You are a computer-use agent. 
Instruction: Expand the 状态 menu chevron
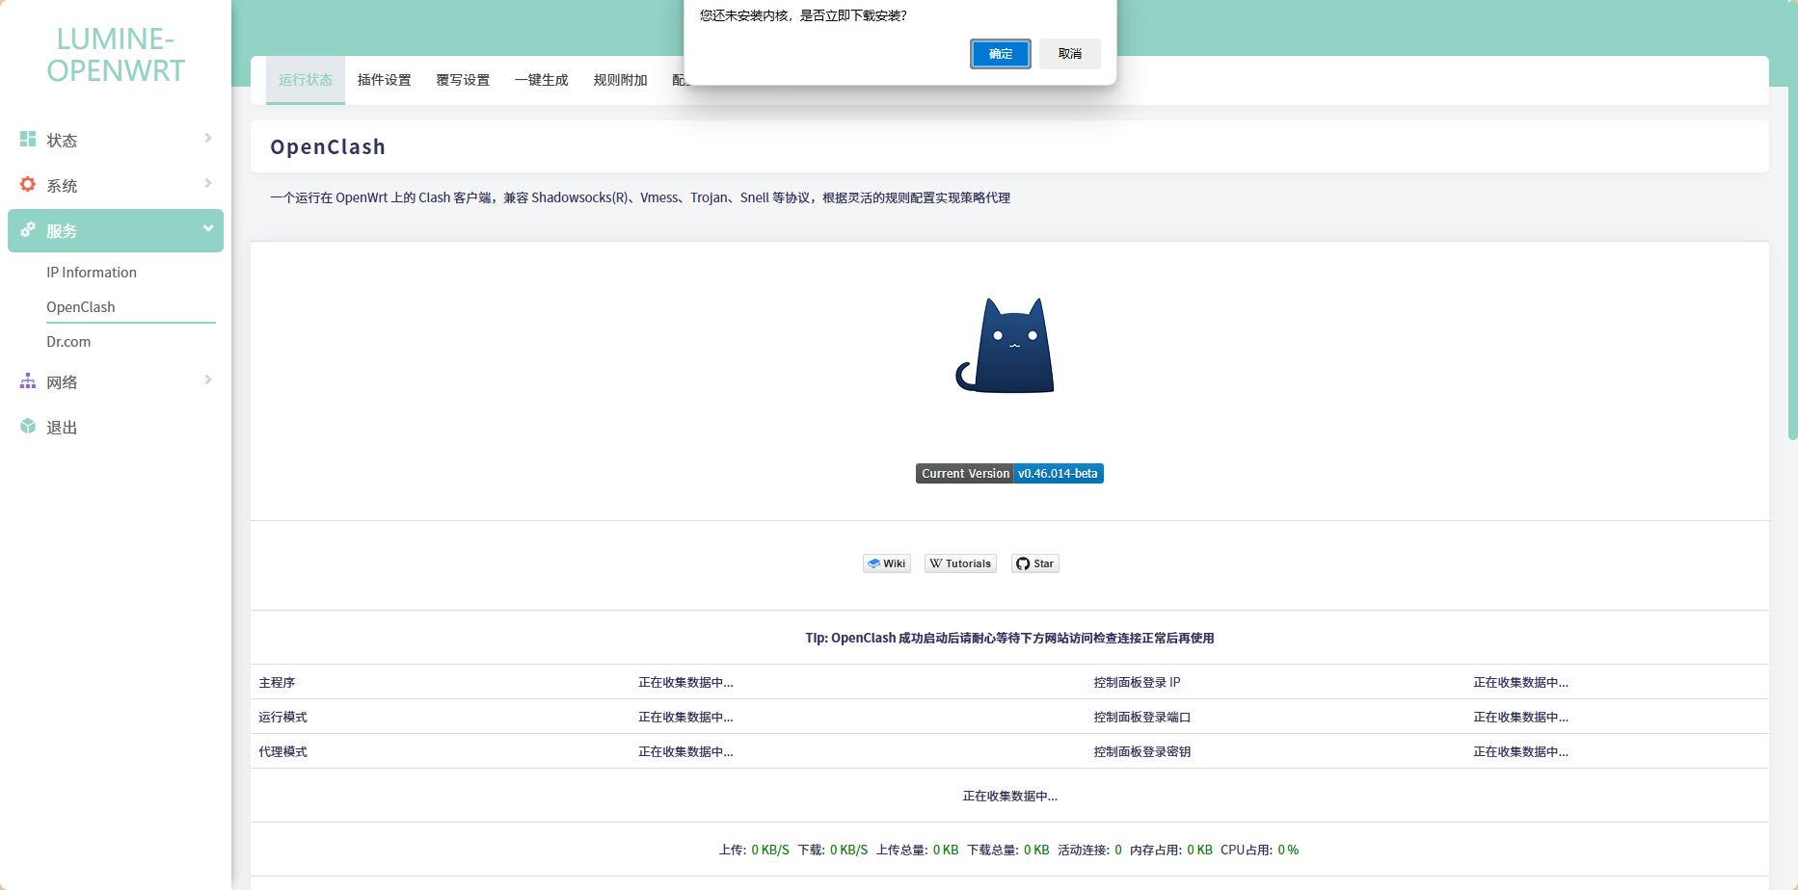(207, 139)
